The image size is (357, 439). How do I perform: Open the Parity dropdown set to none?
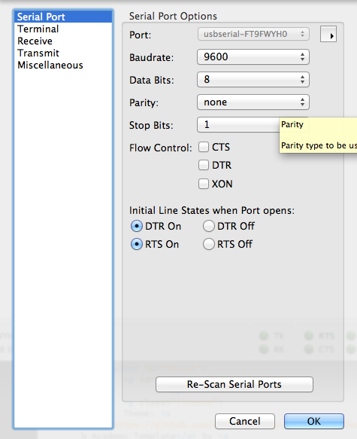[253, 102]
